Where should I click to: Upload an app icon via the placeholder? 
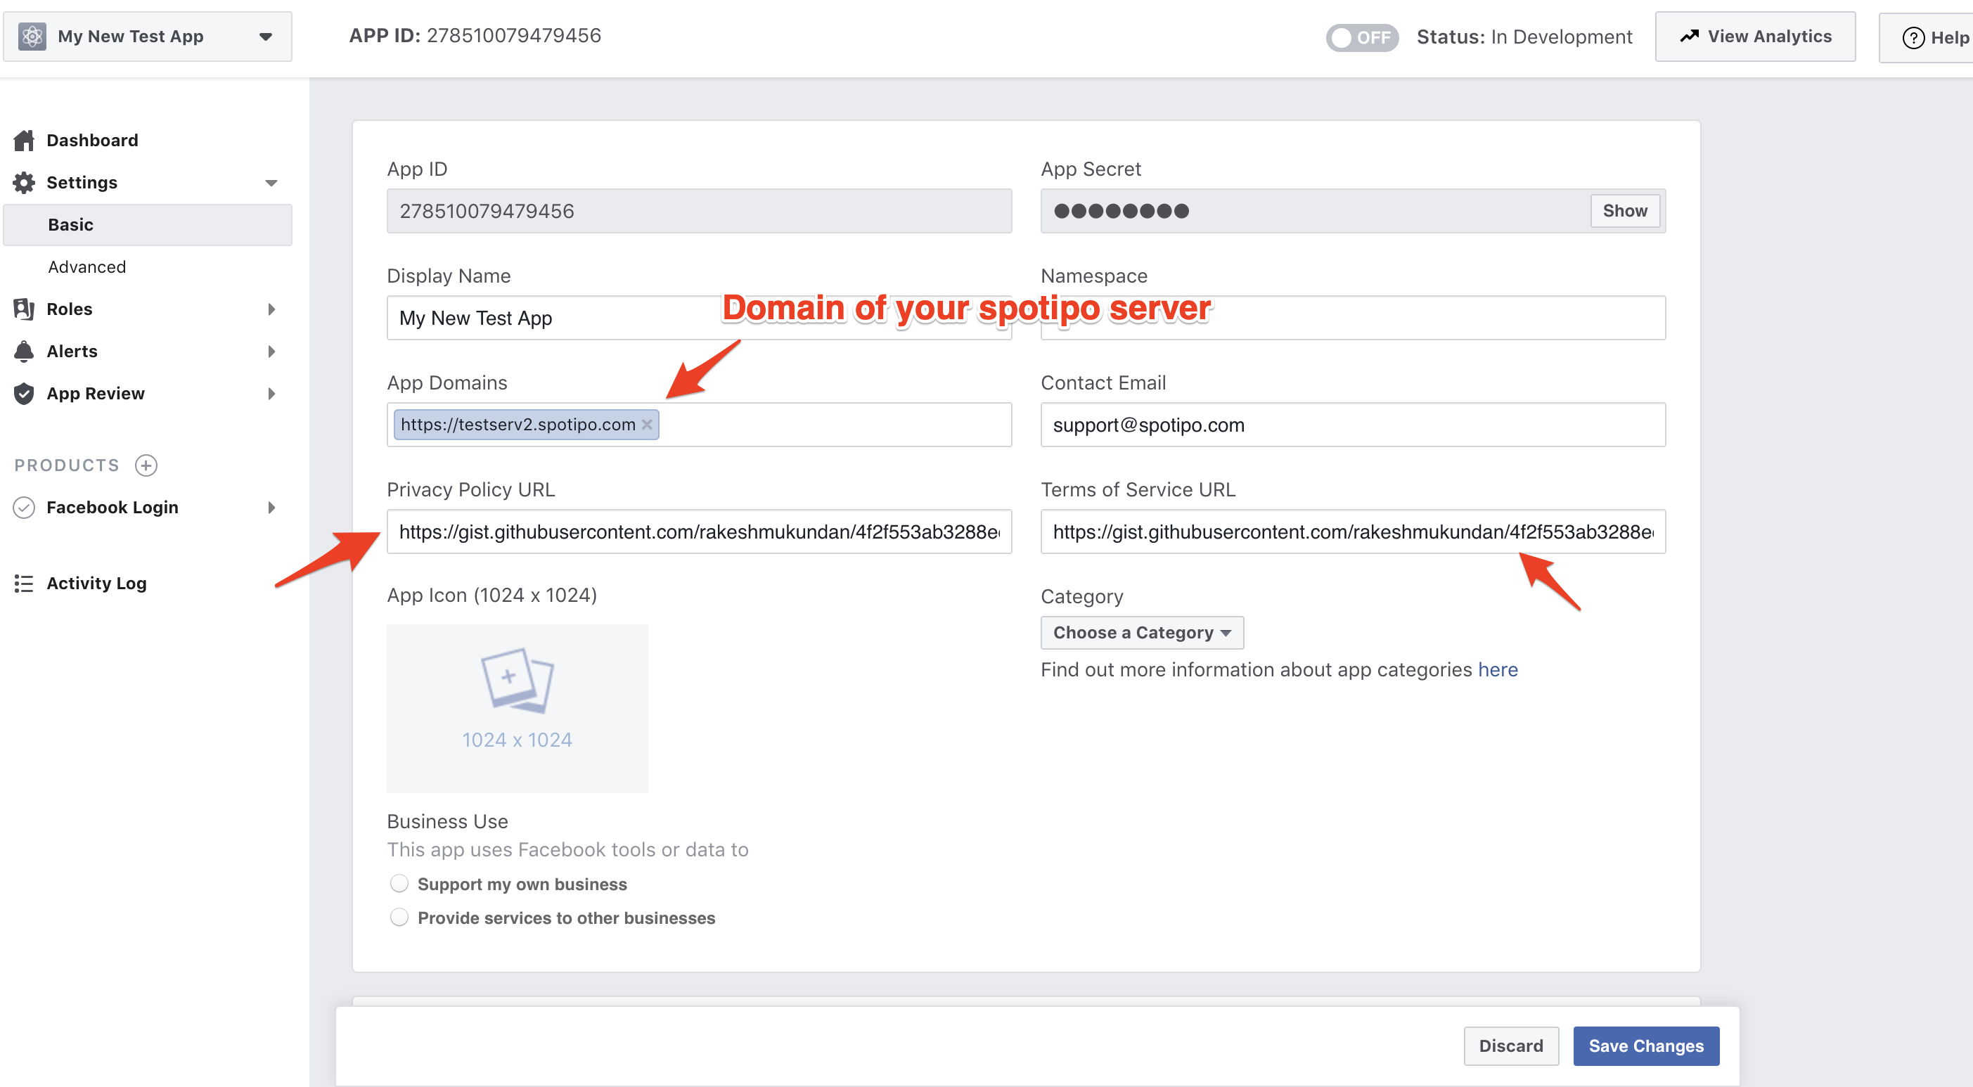pyautogui.click(x=517, y=709)
